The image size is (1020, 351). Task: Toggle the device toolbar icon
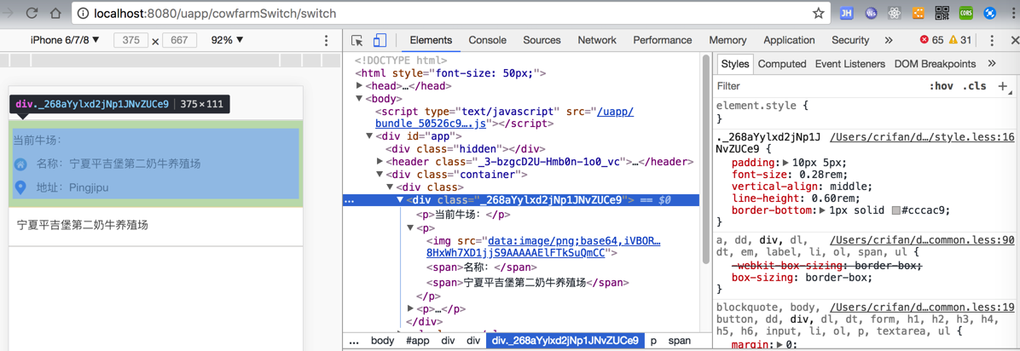coord(380,40)
